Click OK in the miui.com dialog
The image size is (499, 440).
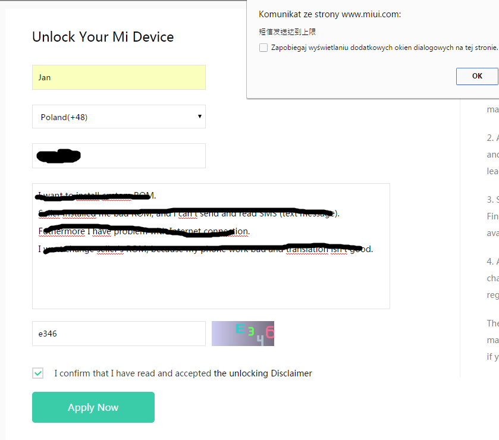(x=477, y=76)
